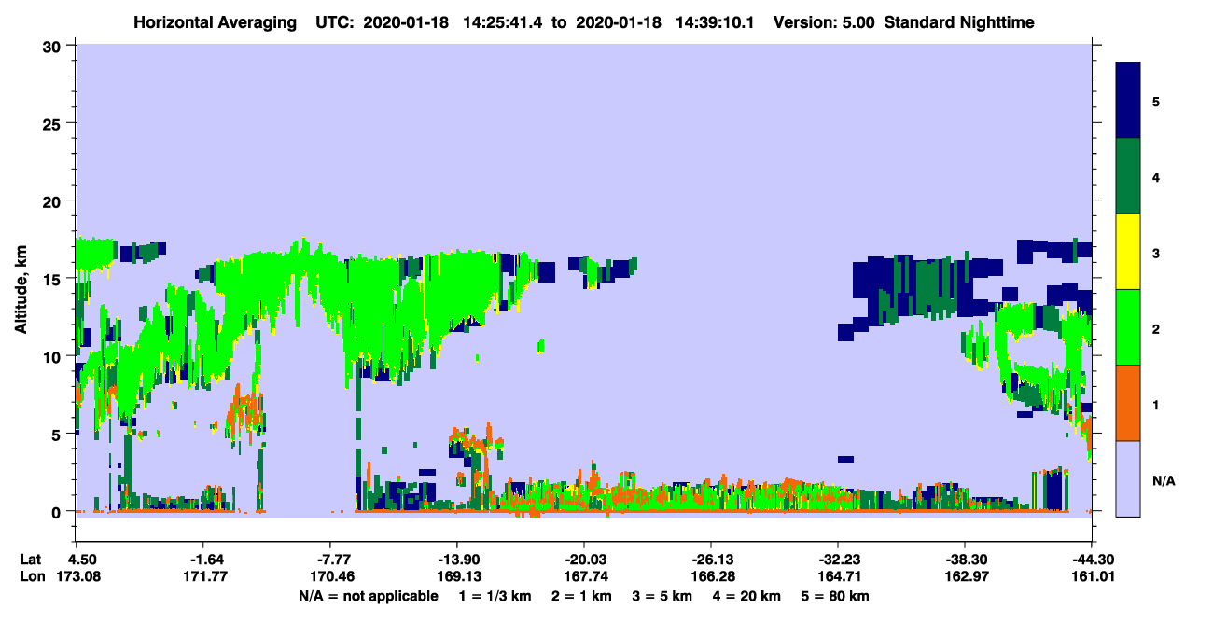Click the orange legend swatch for 1
This screenshot has width=1213, height=622.
pyautogui.click(x=1128, y=403)
